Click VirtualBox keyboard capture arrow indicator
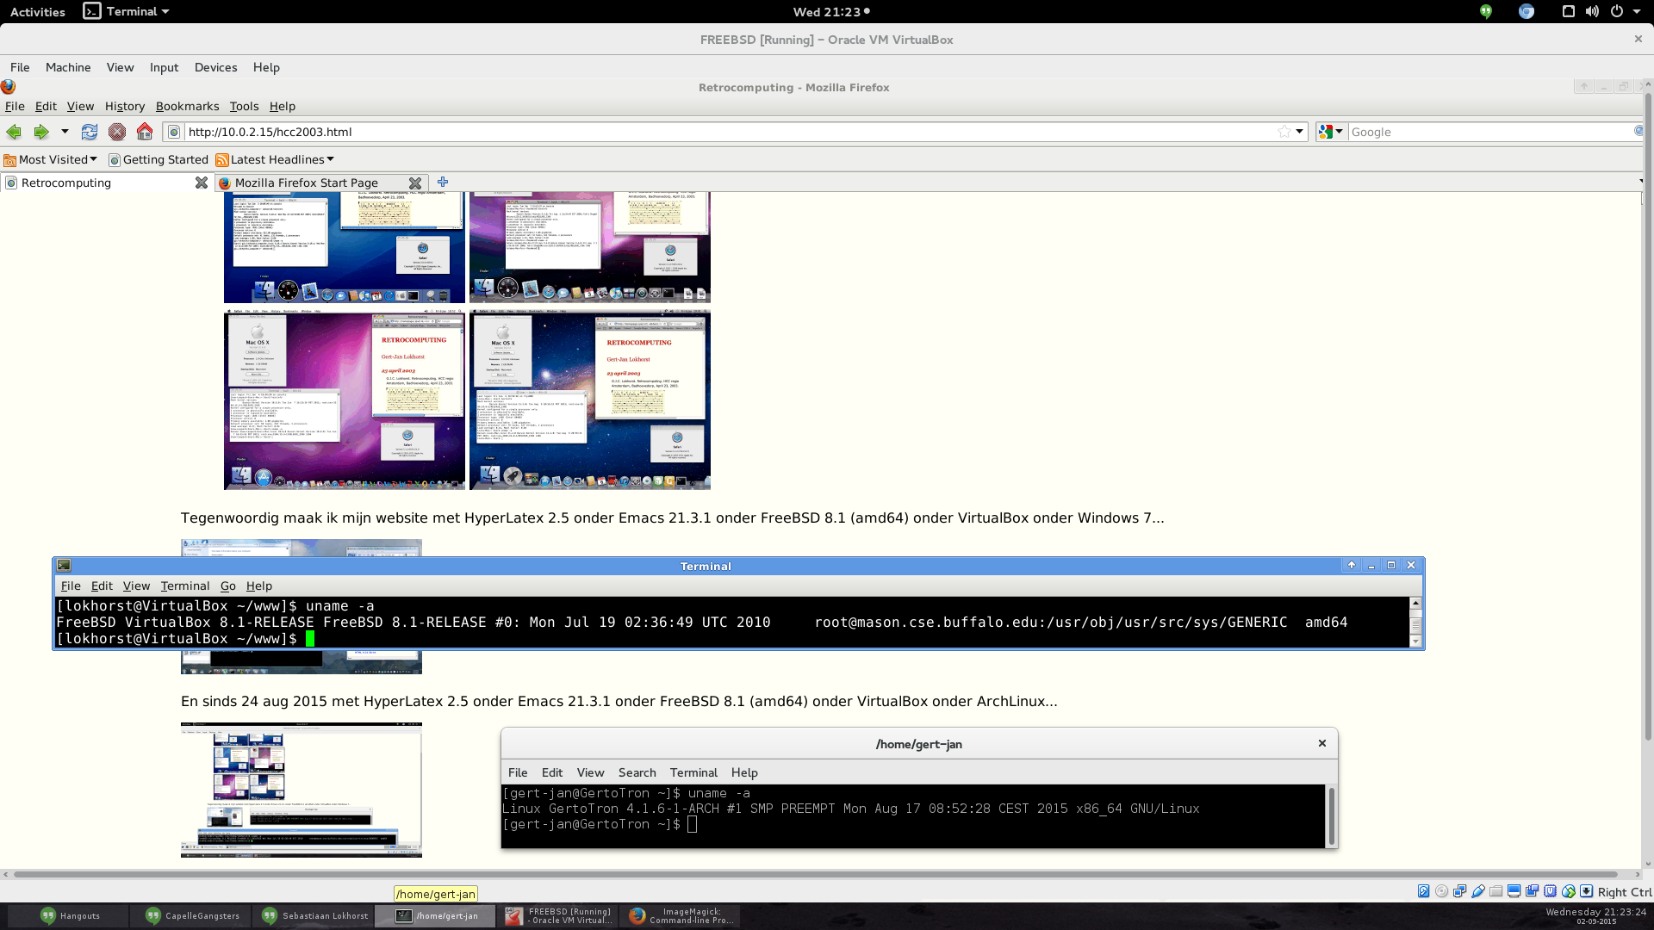 coord(1587,891)
